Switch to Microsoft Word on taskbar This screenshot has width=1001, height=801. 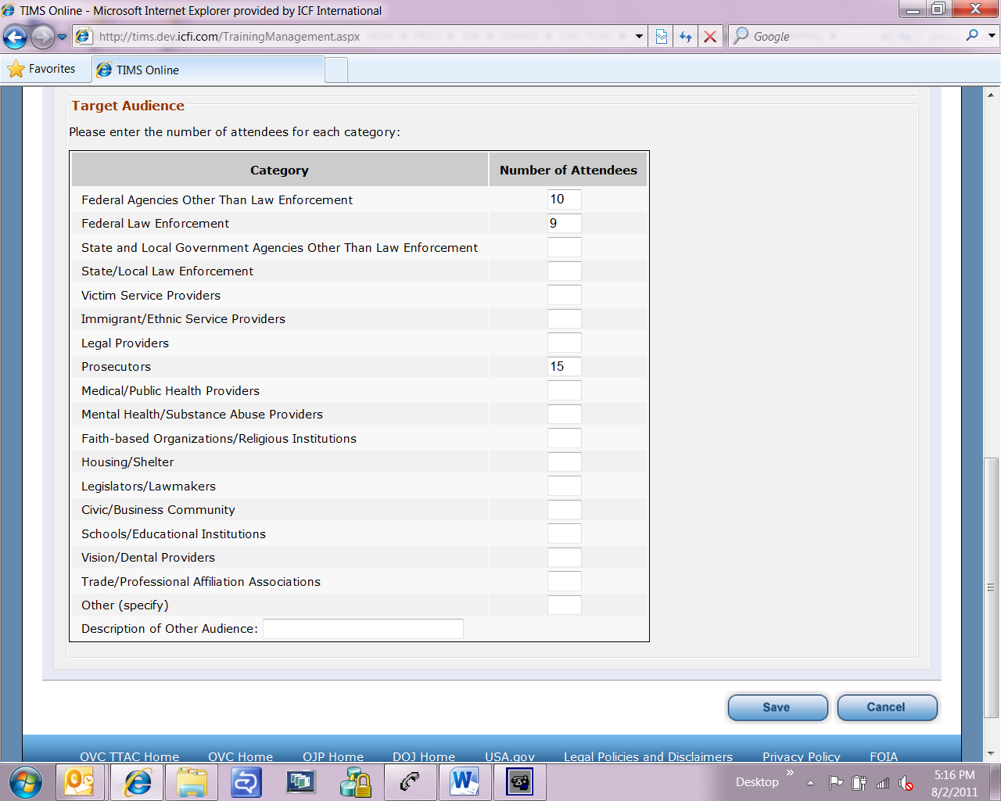click(465, 782)
